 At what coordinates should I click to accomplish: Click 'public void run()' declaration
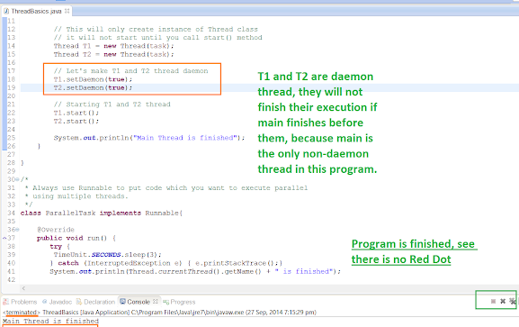[76, 238]
